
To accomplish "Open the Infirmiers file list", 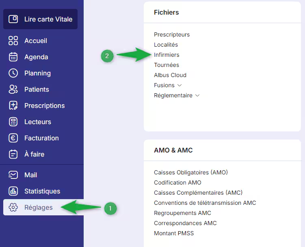I will (167, 55).
